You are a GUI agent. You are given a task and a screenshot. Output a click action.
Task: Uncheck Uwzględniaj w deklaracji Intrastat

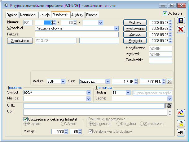pos(25,119)
